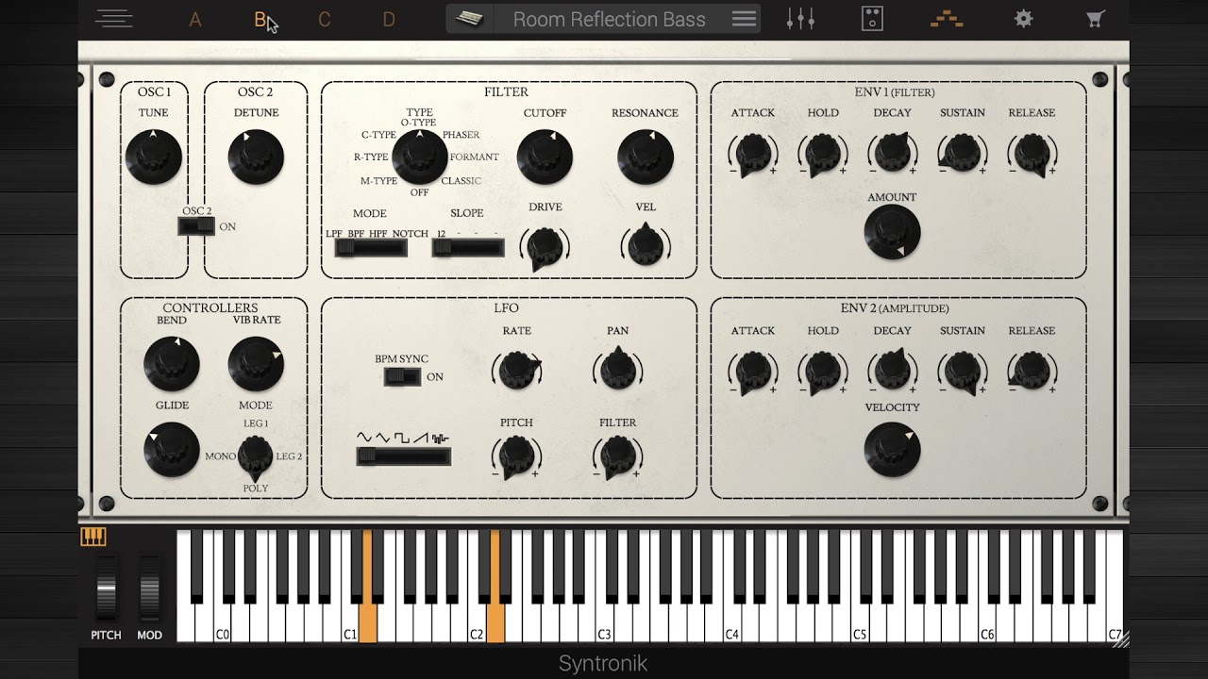The height and width of the screenshot is (679, 1208).
Task: Click the ENV 2 ATTACK knob
Action: pyautogui.click(x=753, y=371)
